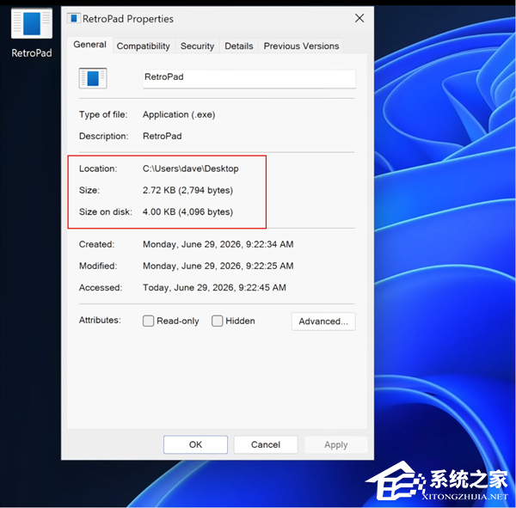Click the RetroPad Properties title text
This screenshot has width=516, height=508.
pos(128,19)
